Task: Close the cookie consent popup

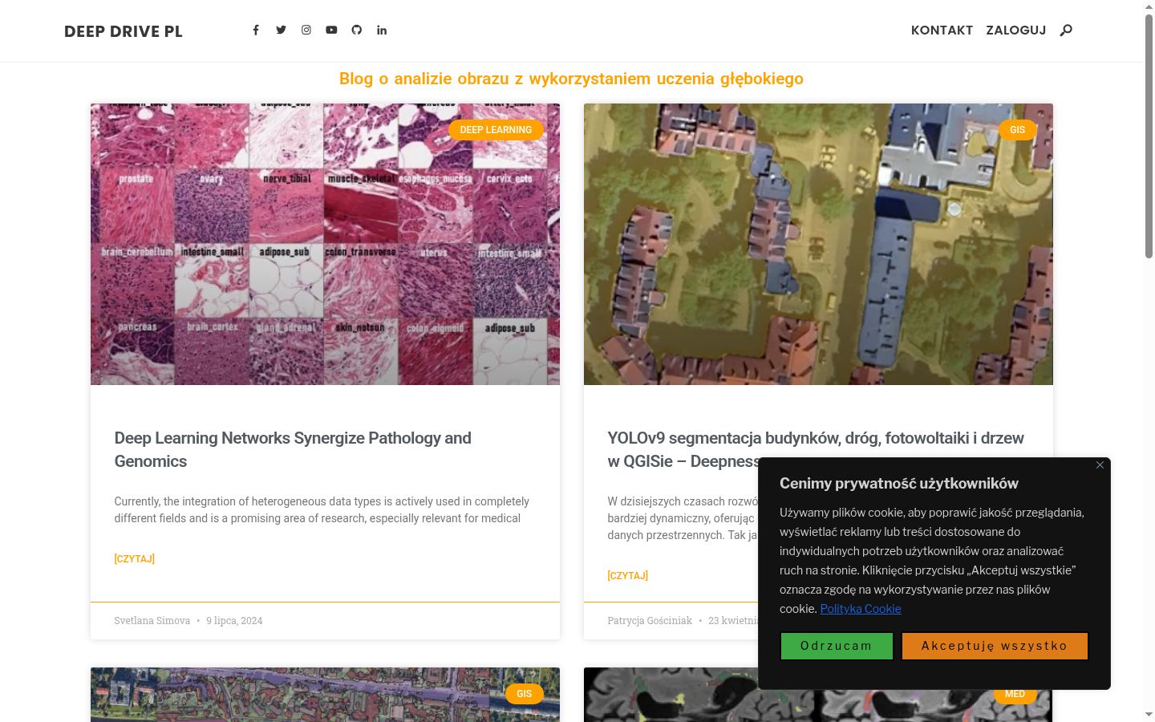Action: 1100,464
